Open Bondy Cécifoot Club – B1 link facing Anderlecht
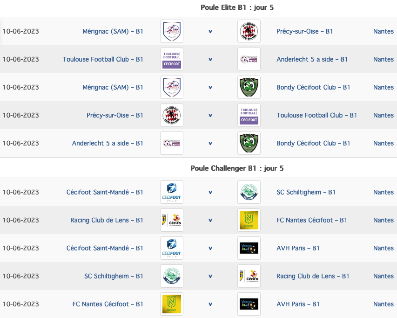The width and height of the screenshot is (397, 318). pyautogui.click(x=313, y=143)
